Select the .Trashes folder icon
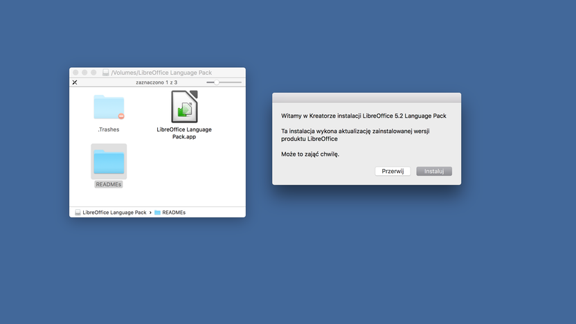 (x=109, y=107)
